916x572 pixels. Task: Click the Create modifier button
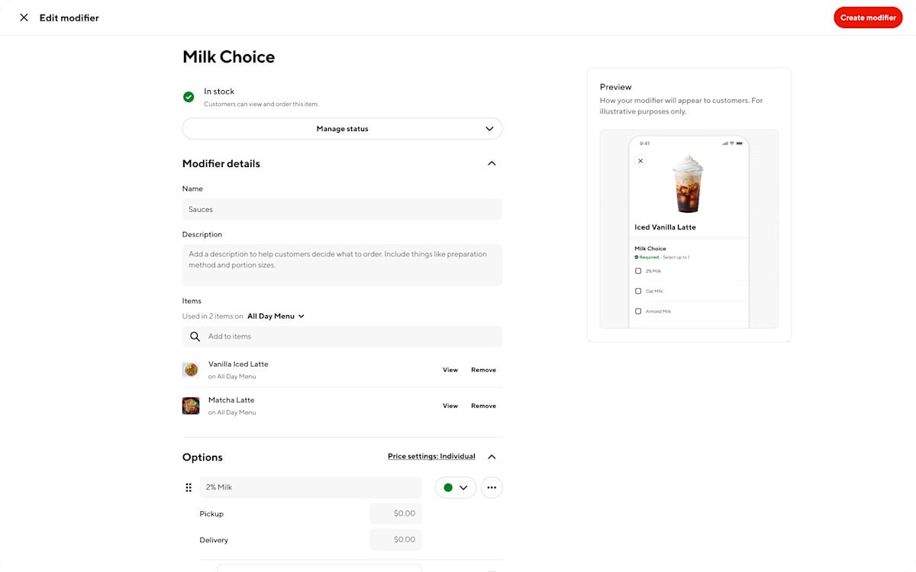tap(868, 18)
